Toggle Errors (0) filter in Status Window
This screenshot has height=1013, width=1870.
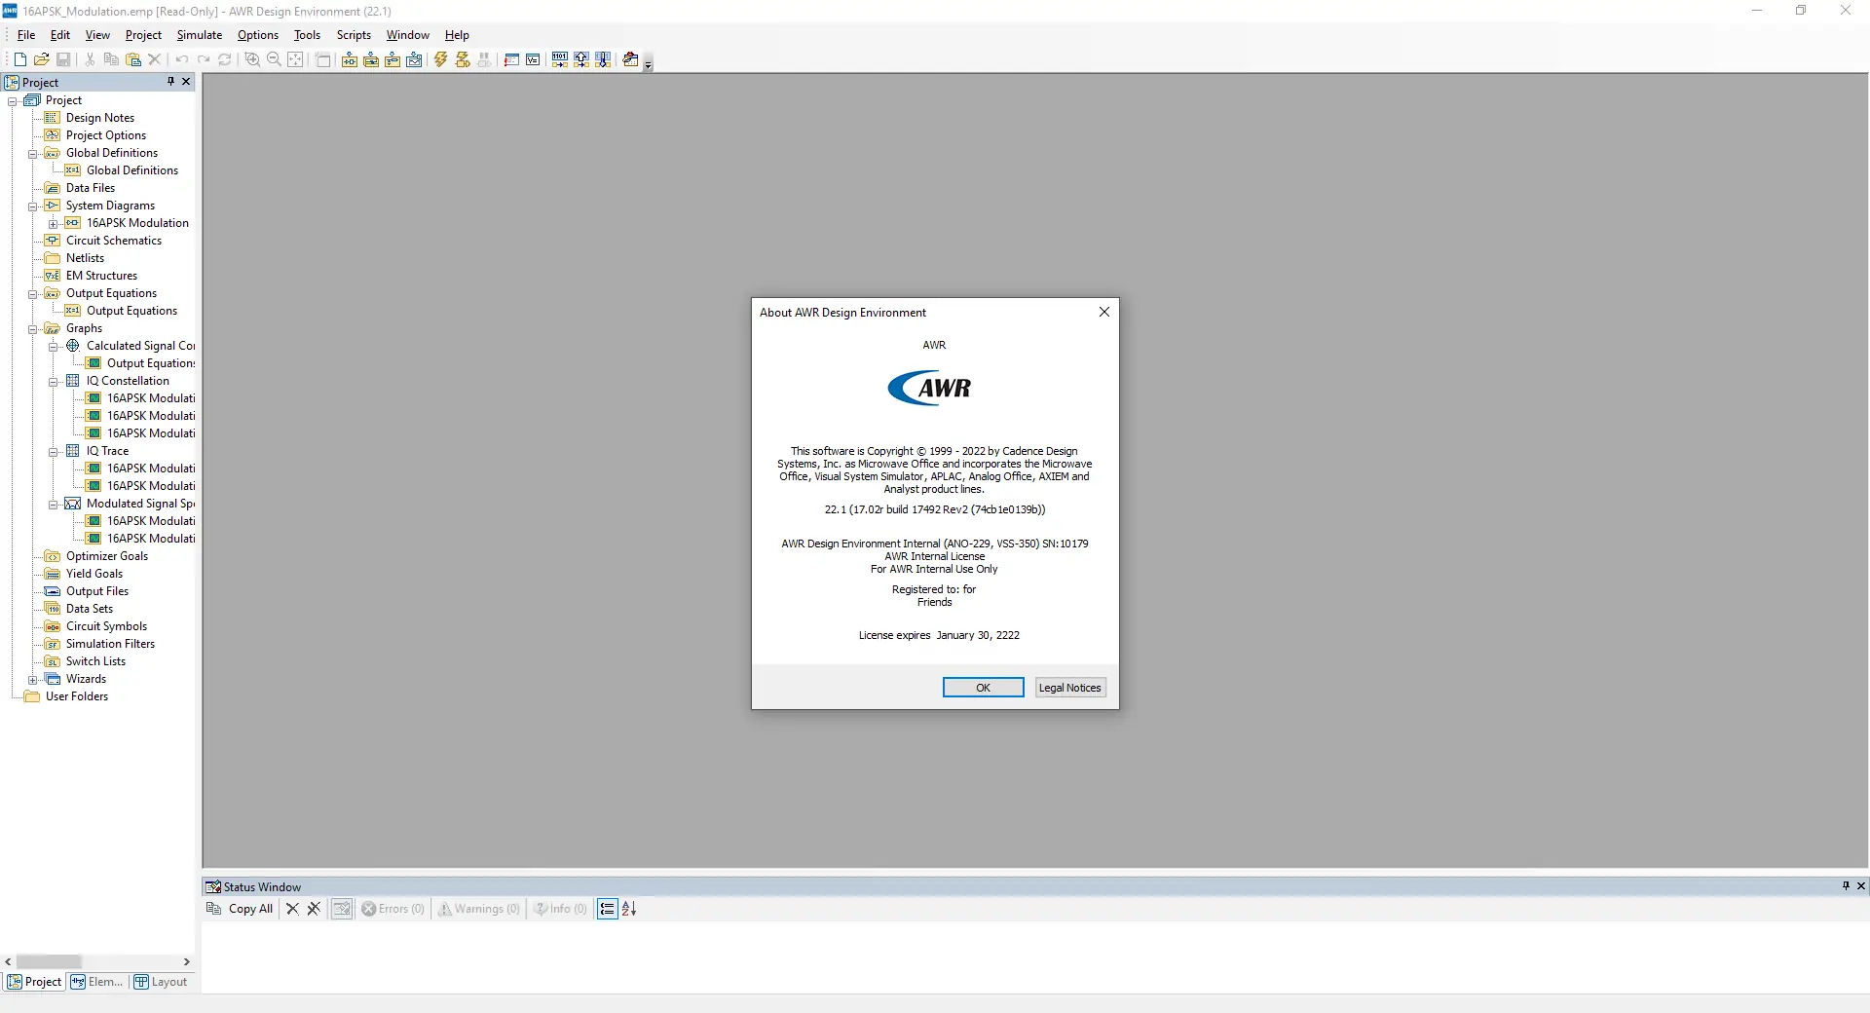click(393, 909)
